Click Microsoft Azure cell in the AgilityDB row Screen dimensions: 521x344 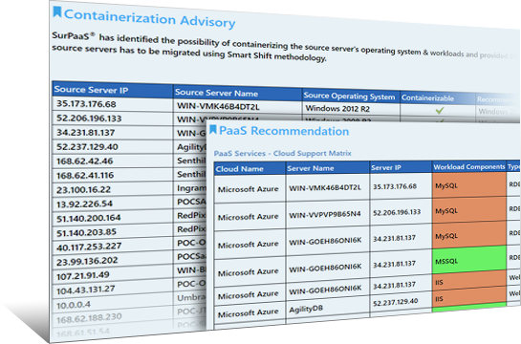pyautogui.click(x=249, y=313)
